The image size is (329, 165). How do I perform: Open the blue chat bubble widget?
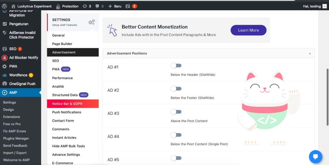tap(316, 157)
